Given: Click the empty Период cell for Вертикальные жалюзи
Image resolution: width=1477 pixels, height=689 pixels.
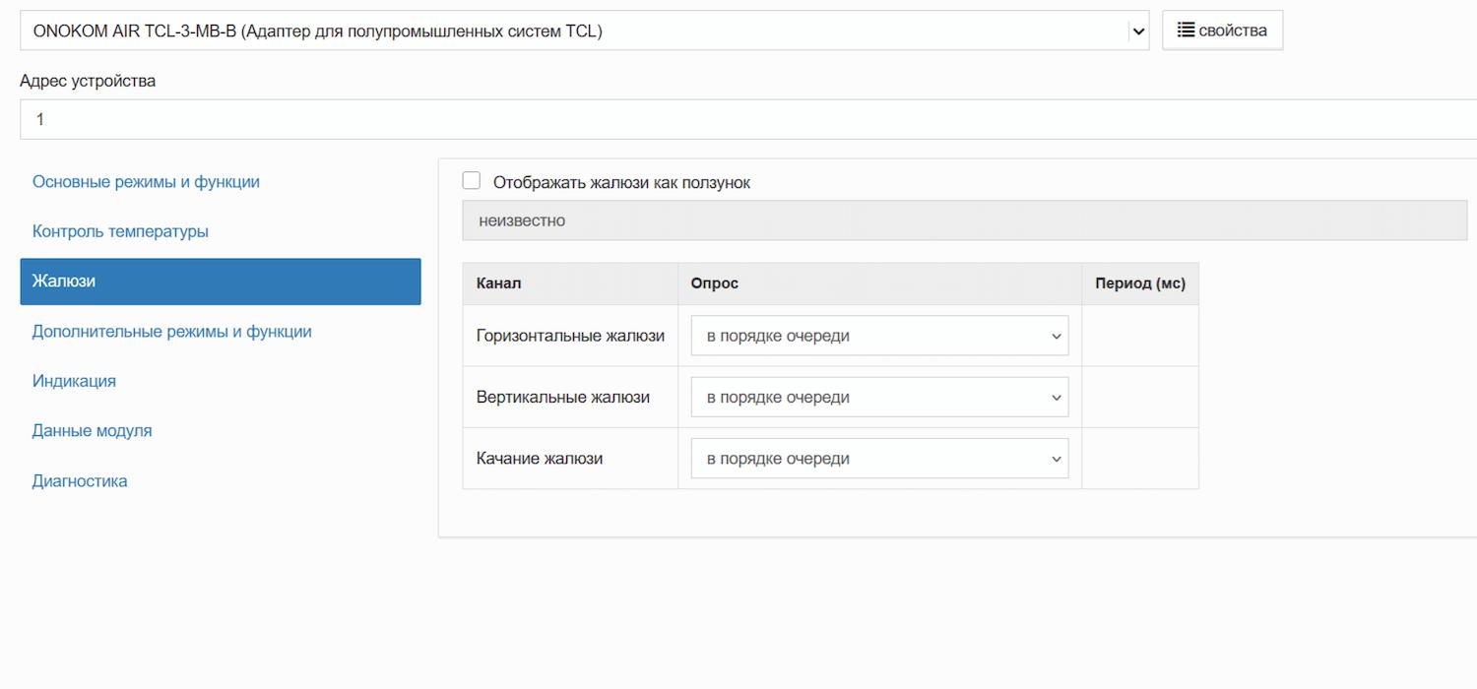Looking at the screenshot, I should click(x=1139, y=398).
